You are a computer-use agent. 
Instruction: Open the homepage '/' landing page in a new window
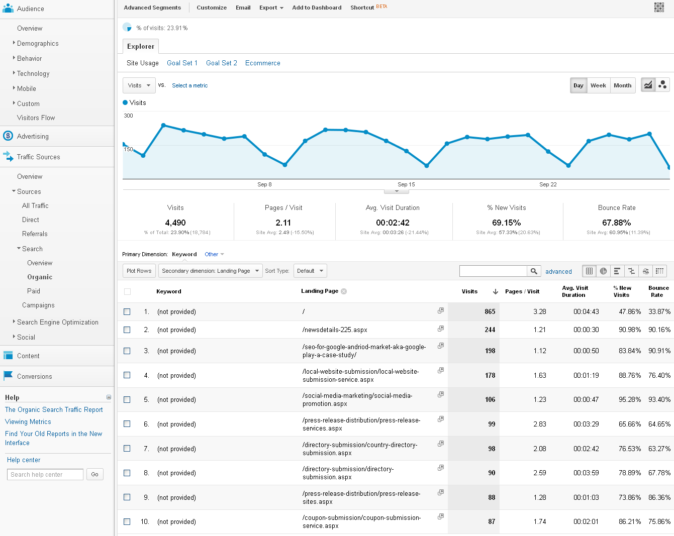441,311
